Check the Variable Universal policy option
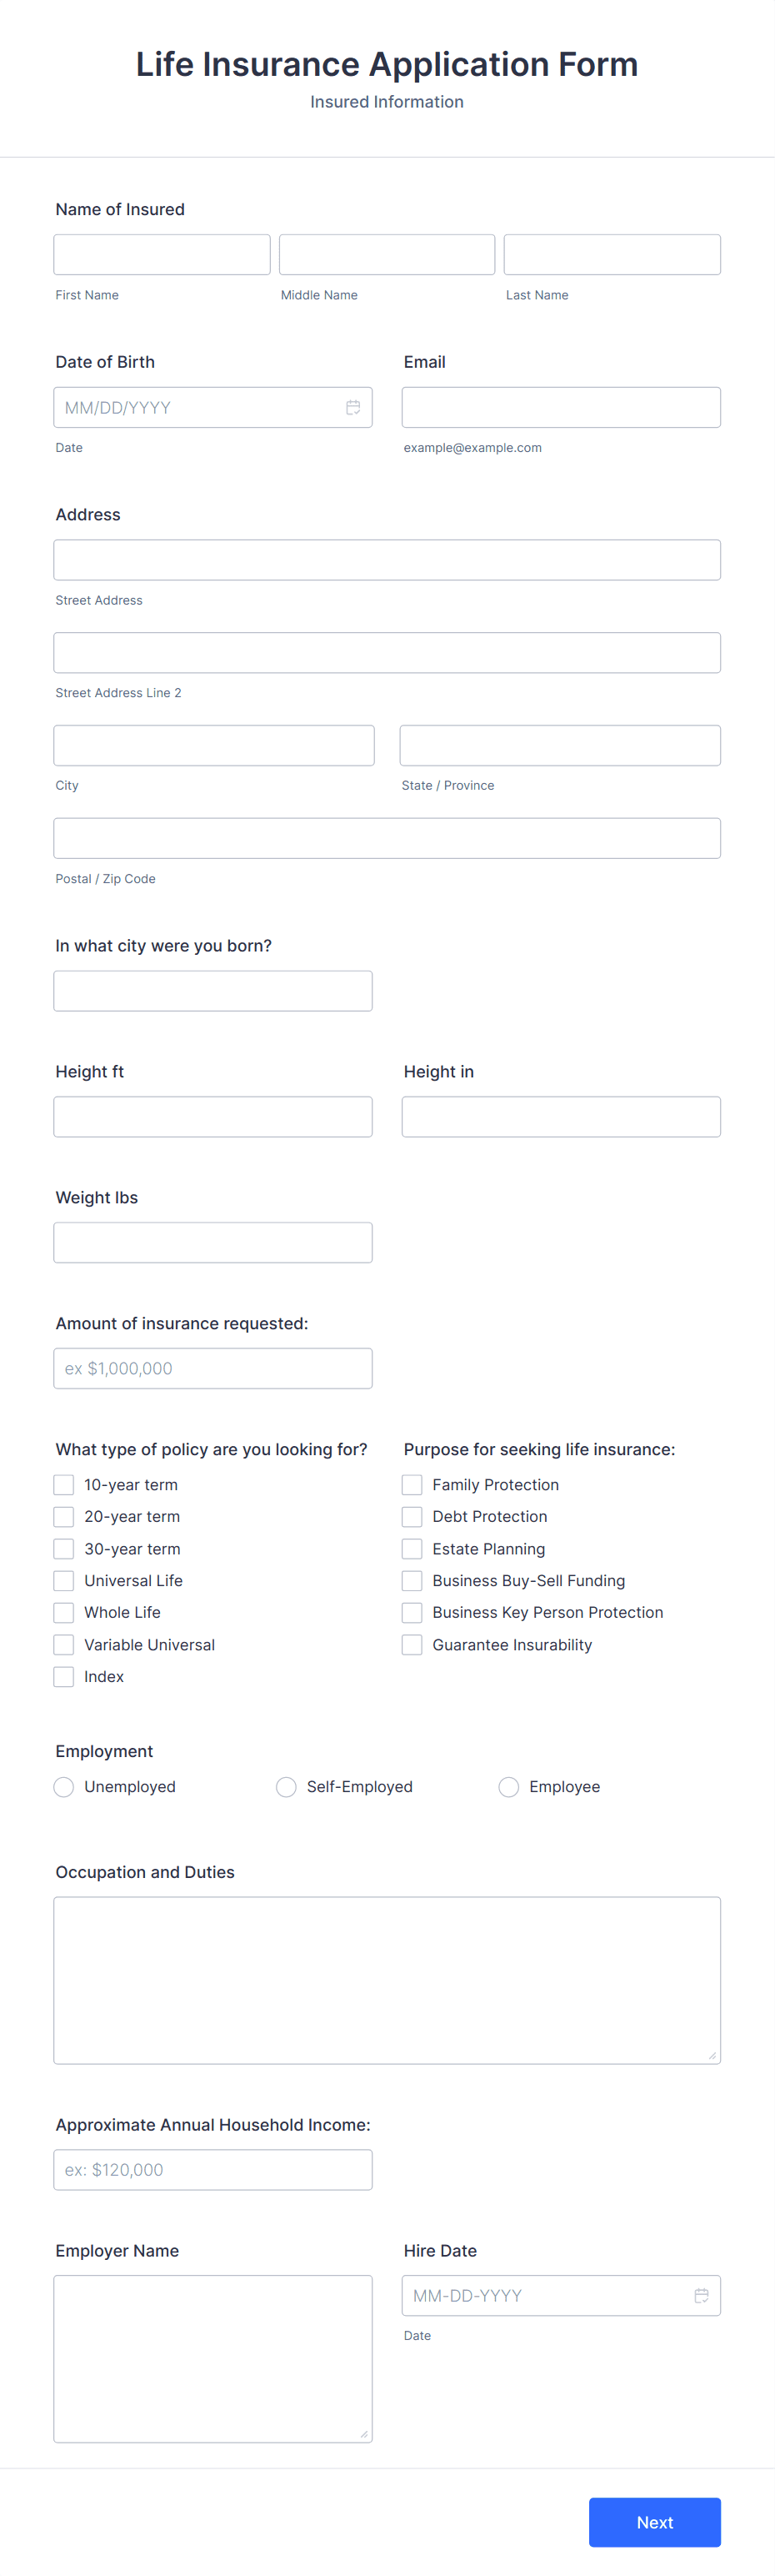The height and width of the screenshot is (2576, 775). [x=63, y=1644]
